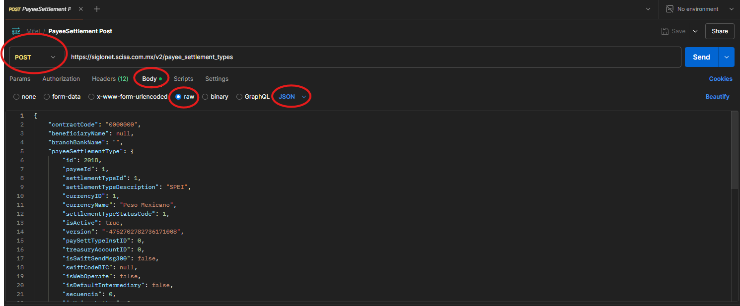This screenshot has width=740, height=306.
Task: Select the form-data radio button
Action: pyautogui.click(x=47, y=97)
